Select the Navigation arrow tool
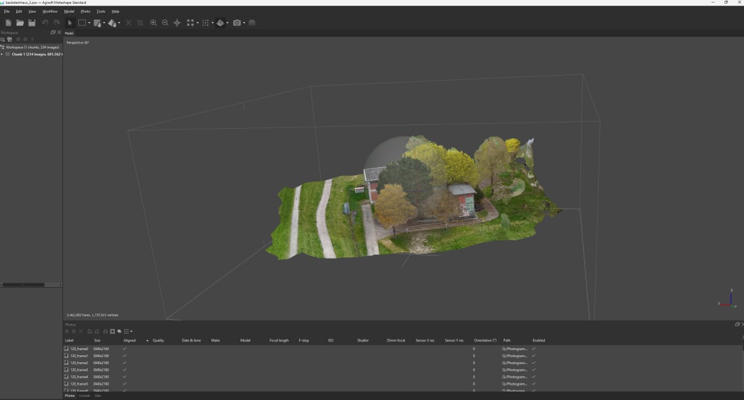The width and height of the screenshot is (744, 400). [x=69, y=23]
